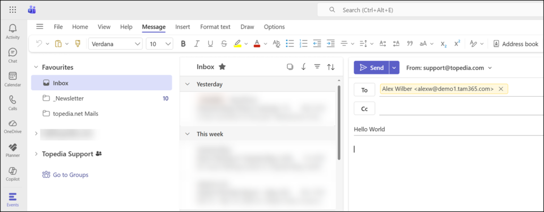Toggle bold formatting

point(183,44)
